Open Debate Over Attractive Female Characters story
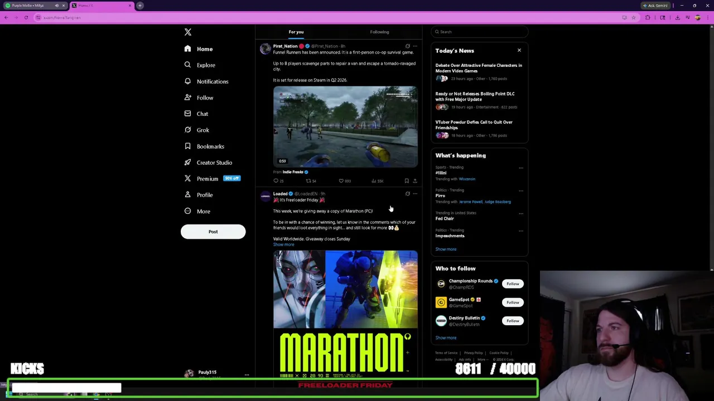This screenshot has width=714, height=401. point(479,68)
